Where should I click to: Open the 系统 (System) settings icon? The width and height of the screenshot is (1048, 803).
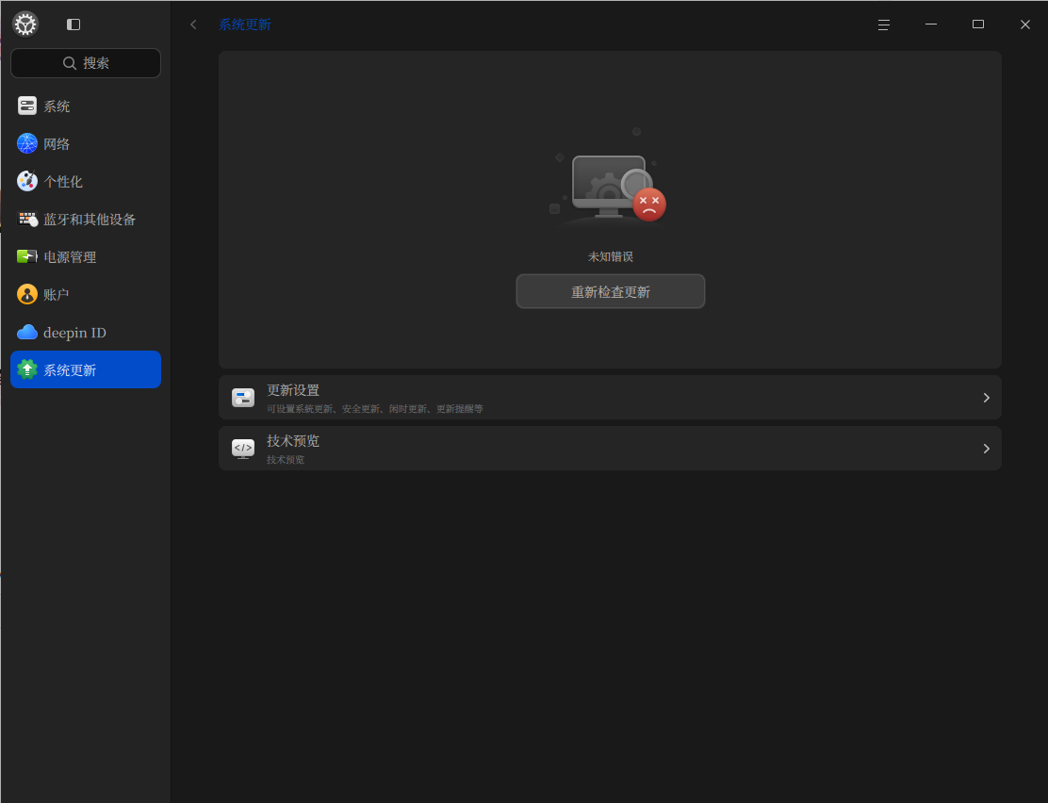click(x=26, y=106)
